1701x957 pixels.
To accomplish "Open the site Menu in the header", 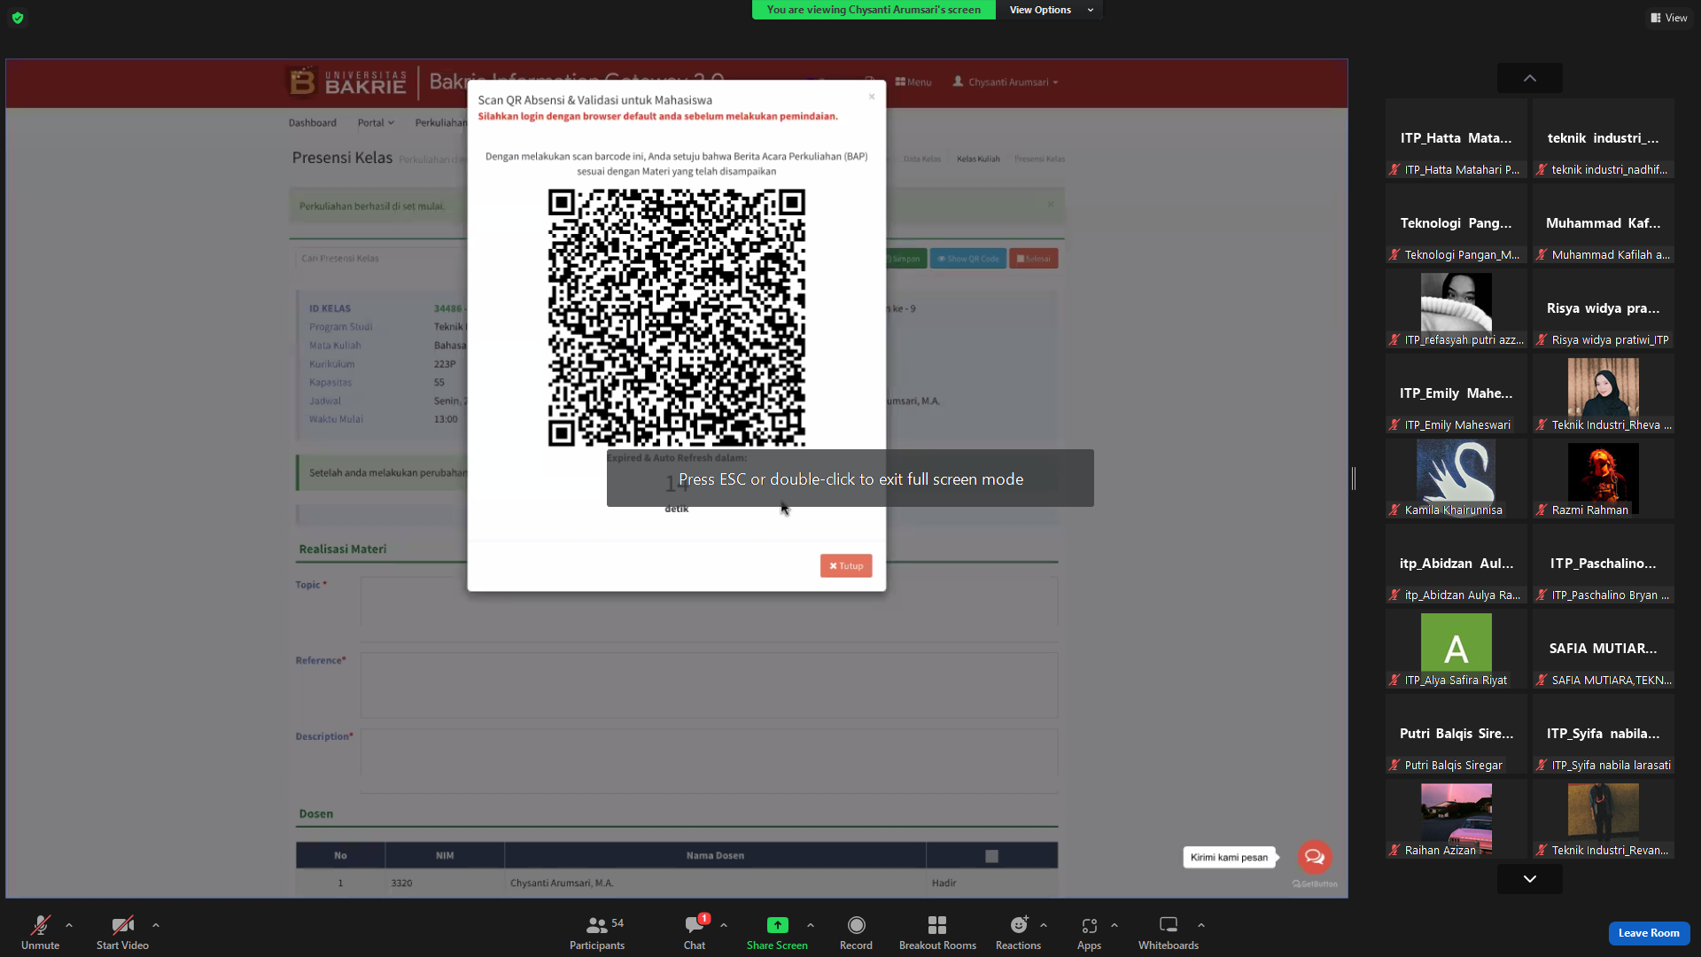I will [913, 82].
